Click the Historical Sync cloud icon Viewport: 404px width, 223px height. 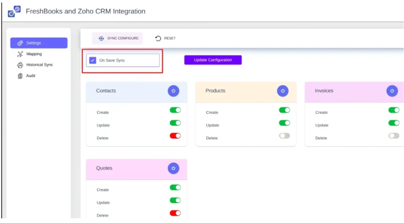(x=20, y=65)
